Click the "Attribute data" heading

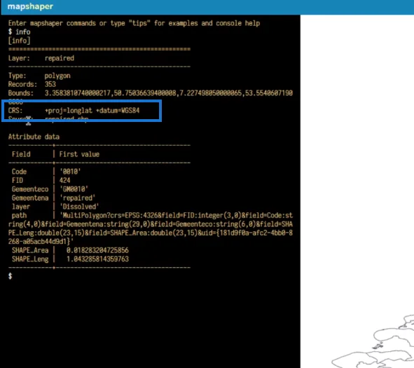34,137
